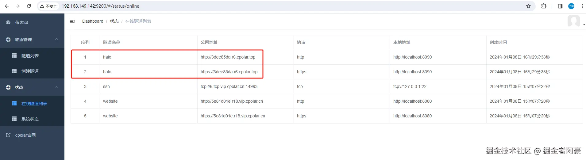
Task: Click localhost:8090 in row 1
Action: (413, 57)
